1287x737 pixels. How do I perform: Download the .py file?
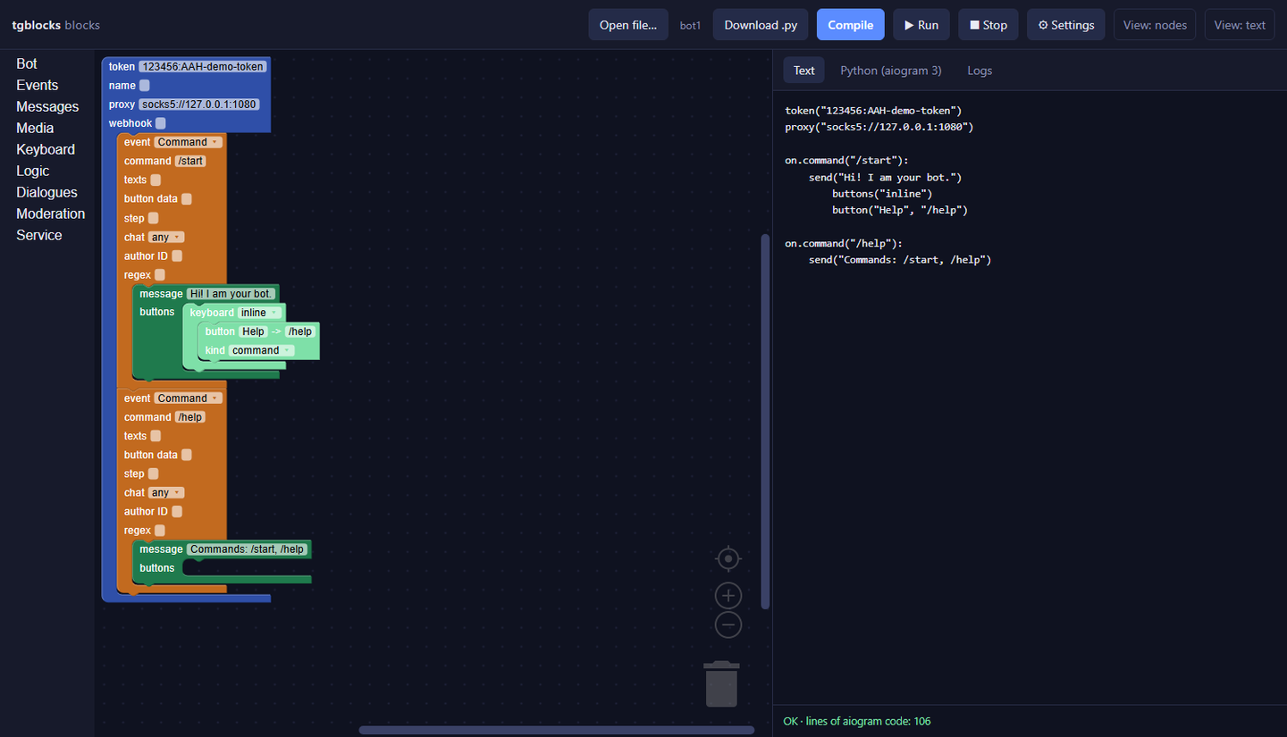click(x=761, y=25)
